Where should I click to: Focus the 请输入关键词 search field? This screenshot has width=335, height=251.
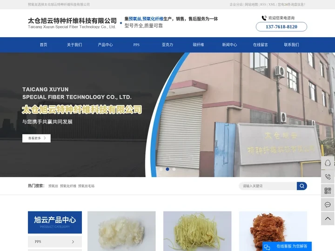click(268, 186)
